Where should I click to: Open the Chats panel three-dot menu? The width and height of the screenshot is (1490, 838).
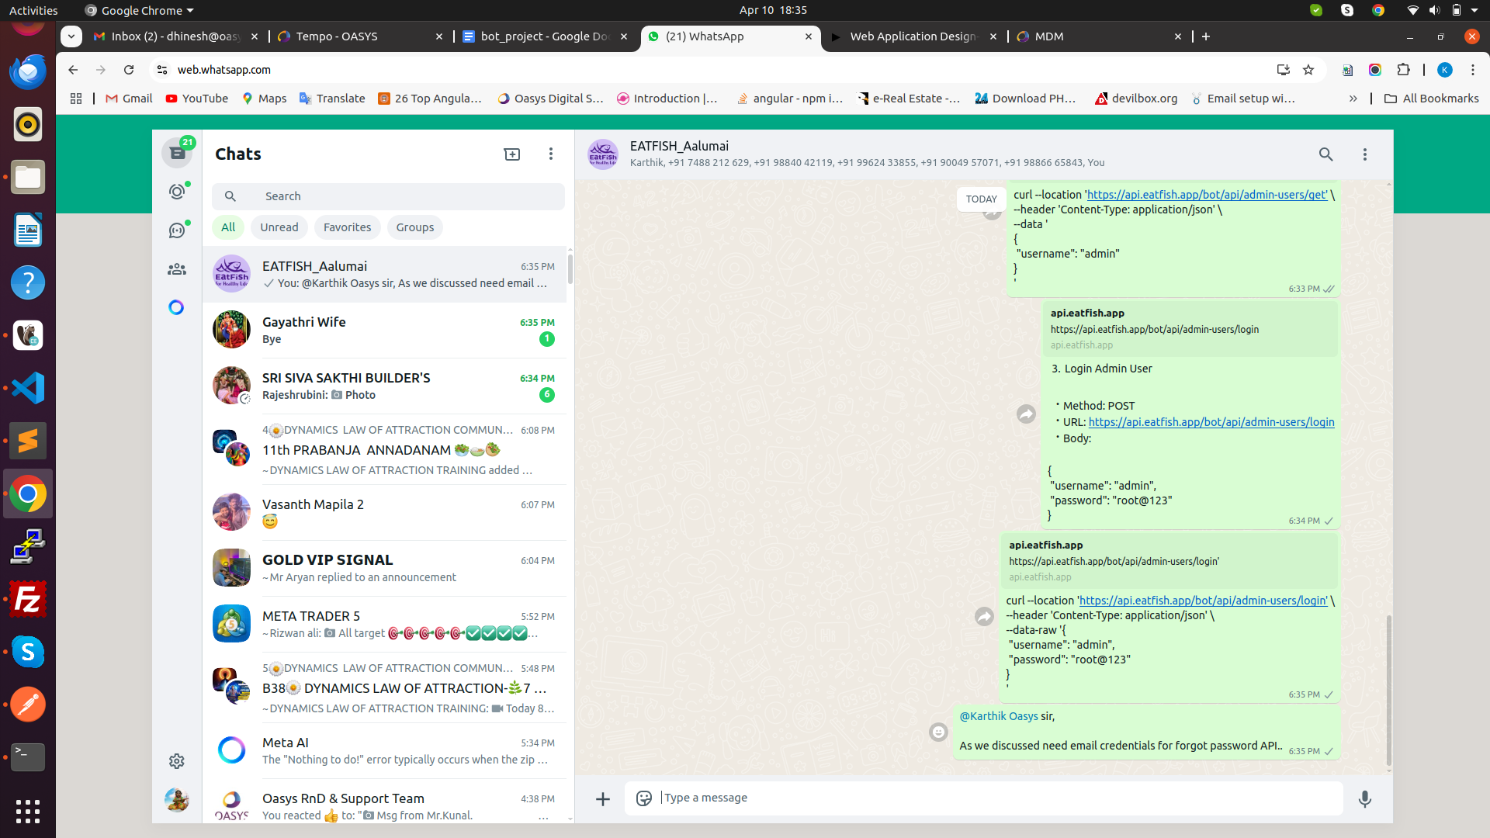[x=551, y=154]
